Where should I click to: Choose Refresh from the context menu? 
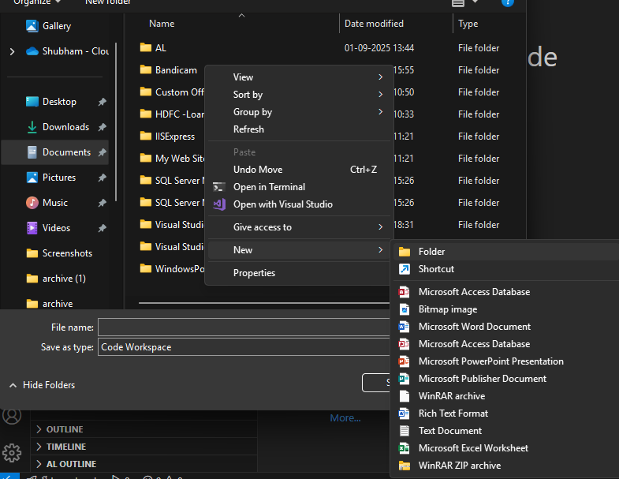[x=248, y=129]
